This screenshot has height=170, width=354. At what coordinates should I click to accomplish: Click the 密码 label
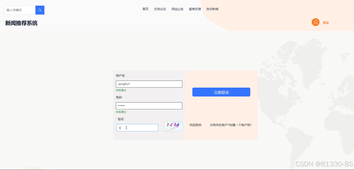(119, 97)
